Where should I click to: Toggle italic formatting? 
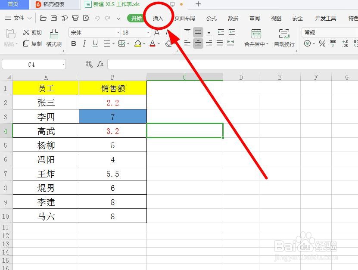84,43
